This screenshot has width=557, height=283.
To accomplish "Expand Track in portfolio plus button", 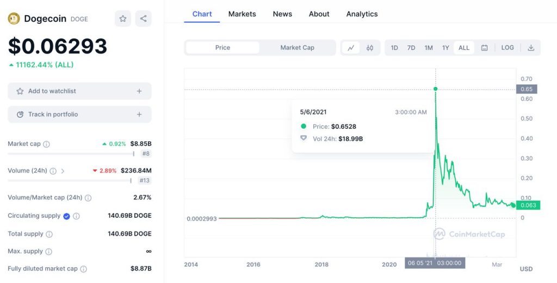I will [139, 115].
